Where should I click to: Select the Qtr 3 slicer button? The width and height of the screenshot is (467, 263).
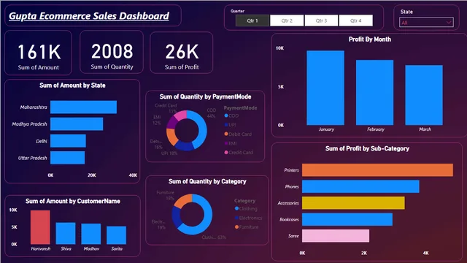(x=321, y=20)
